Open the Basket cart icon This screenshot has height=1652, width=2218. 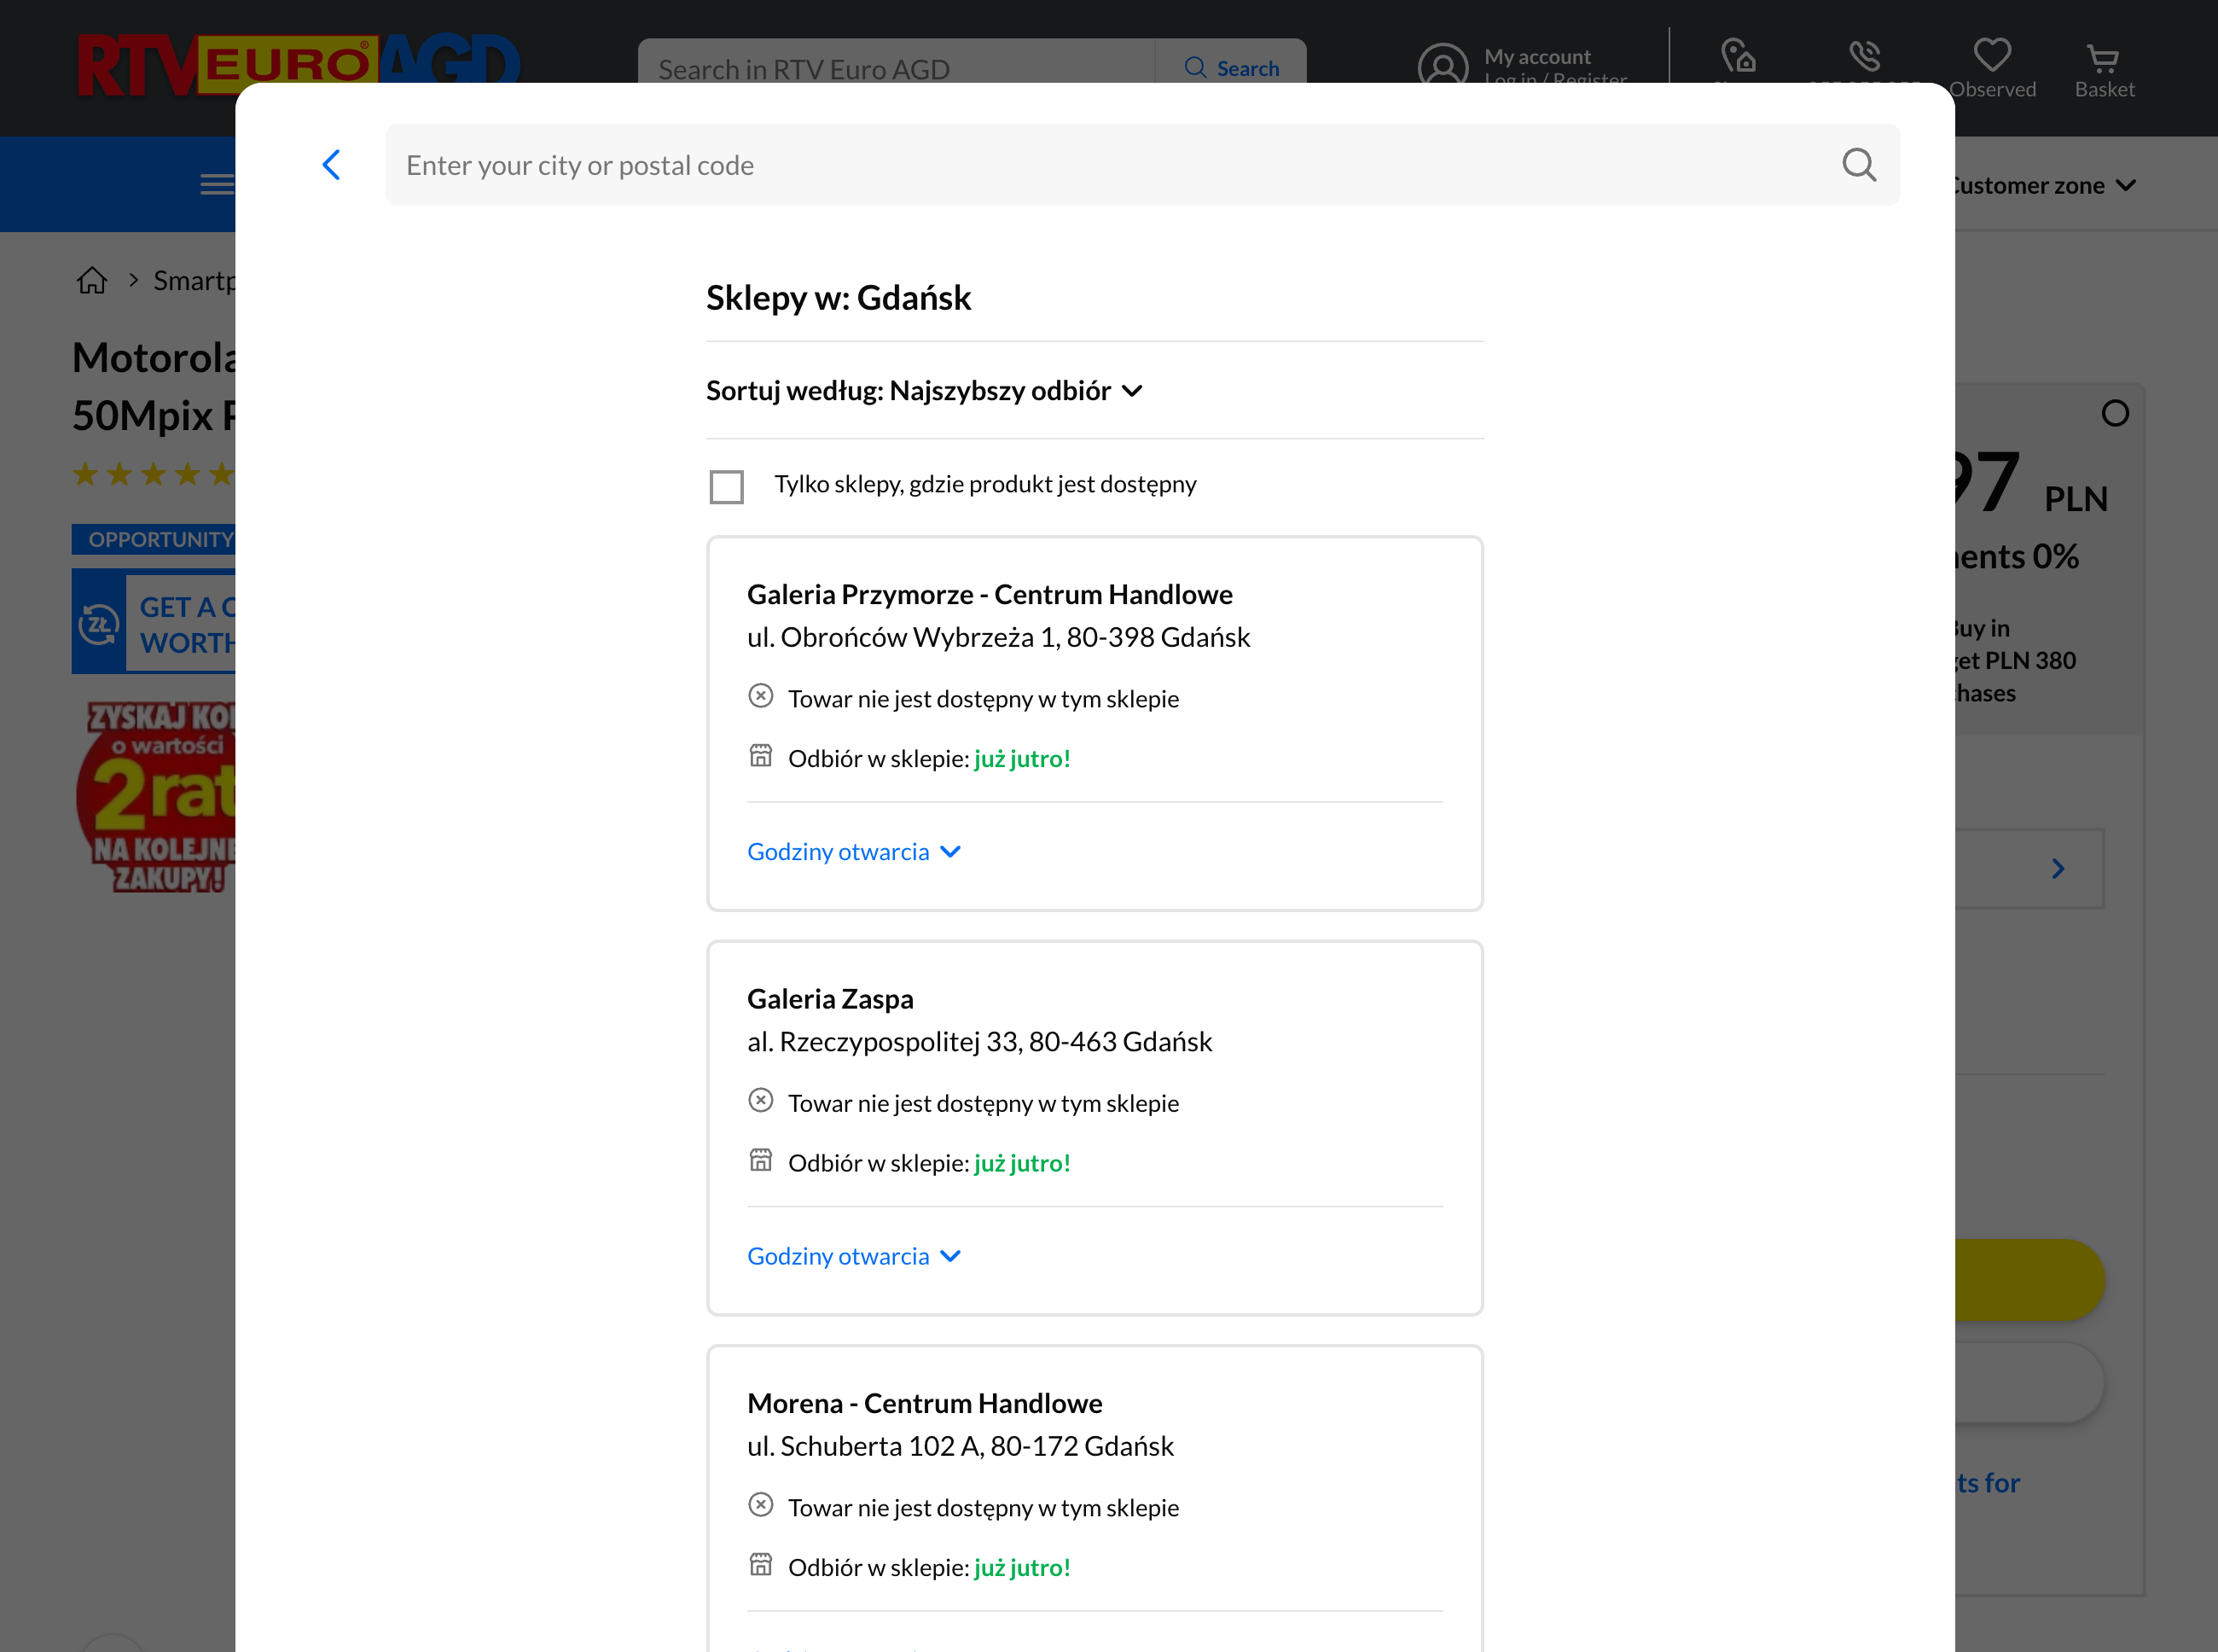pyautogui.click(x=2103, y=60)
